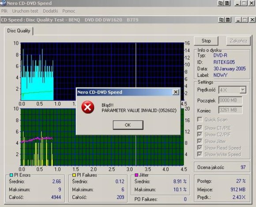
Task: Click the PO Failures value 0
Action: click(185, 199)
